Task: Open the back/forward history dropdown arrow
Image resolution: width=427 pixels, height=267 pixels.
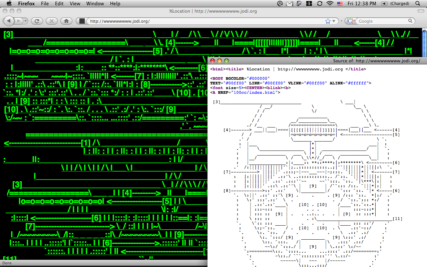Action: coord(25,21)
